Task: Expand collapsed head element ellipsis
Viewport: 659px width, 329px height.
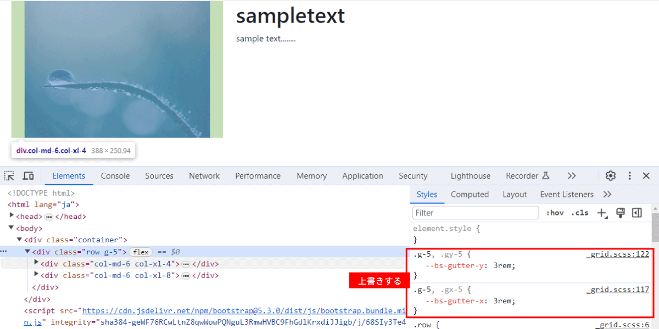Action: [48, 217]
